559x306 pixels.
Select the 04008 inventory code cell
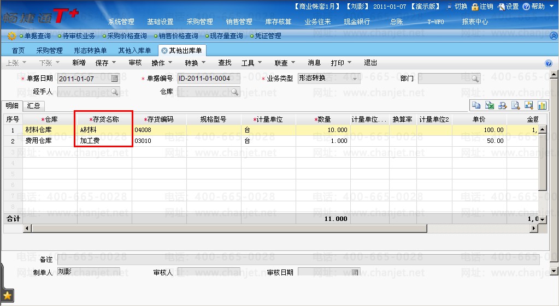point(160,130)
